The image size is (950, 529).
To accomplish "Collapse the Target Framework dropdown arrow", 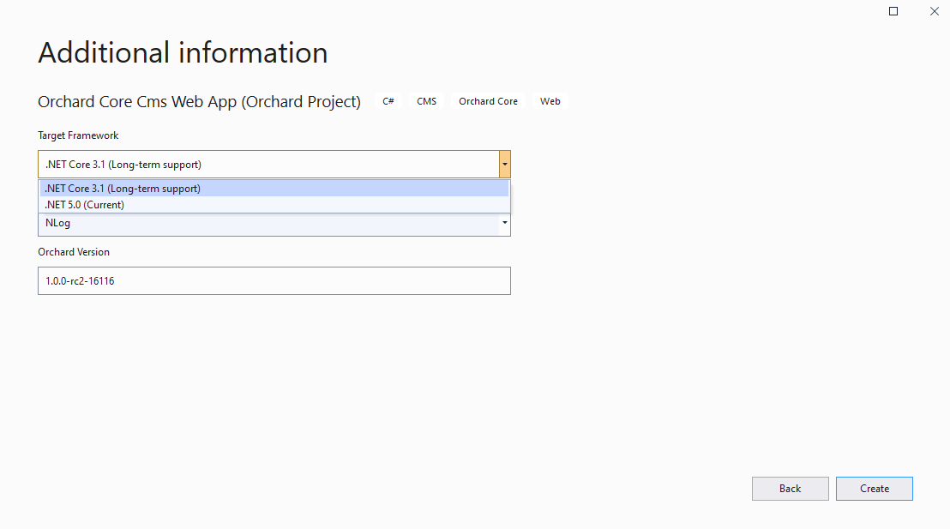I will coord(505,165).
